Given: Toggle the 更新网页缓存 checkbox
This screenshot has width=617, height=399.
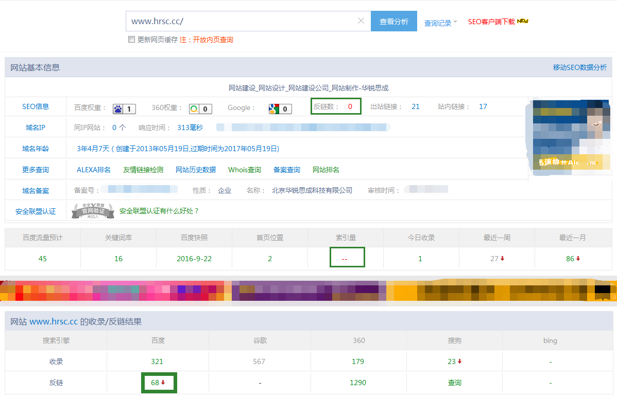Looking at the screenshot, I should coord(131,40).
